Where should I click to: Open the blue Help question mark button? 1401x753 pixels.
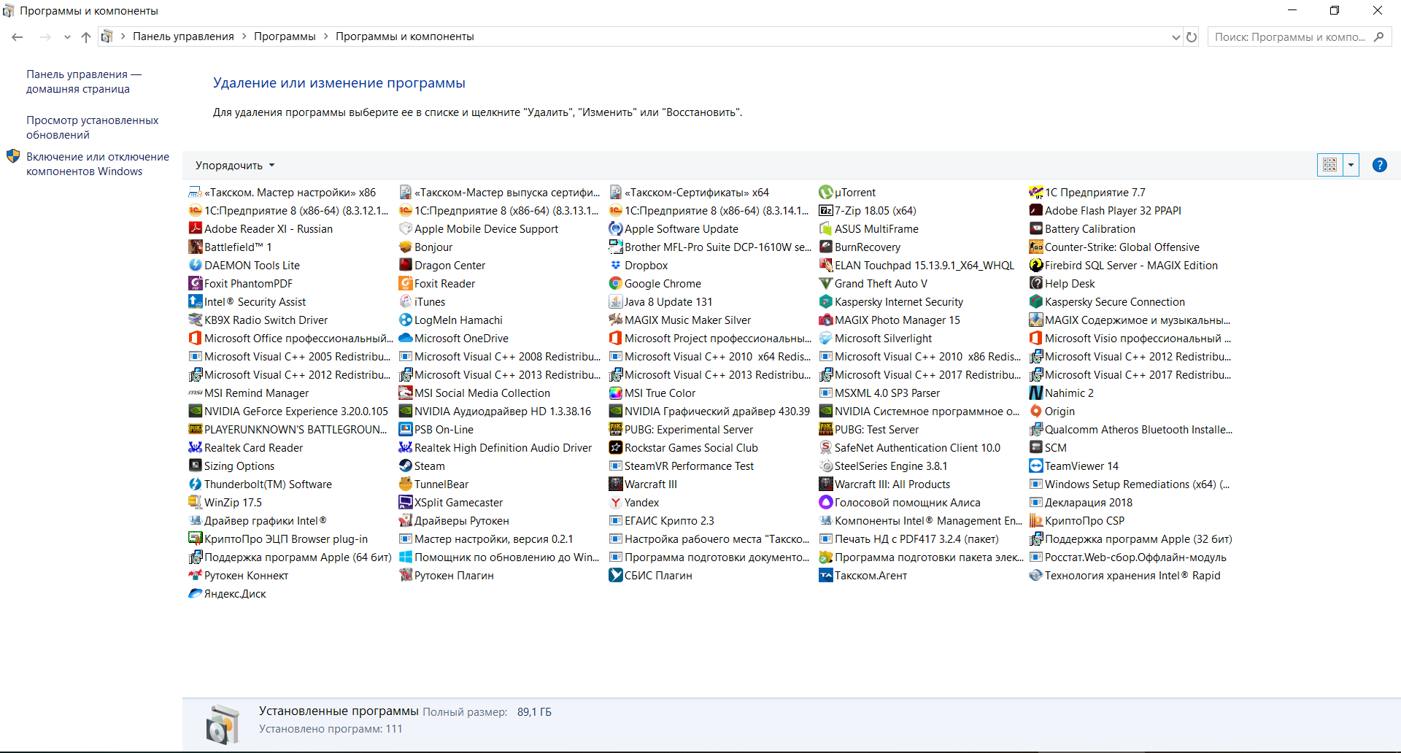(1379, 165)
